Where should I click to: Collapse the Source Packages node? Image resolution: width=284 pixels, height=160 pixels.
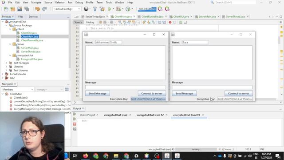pyautogui.click(x=6, y=25)
